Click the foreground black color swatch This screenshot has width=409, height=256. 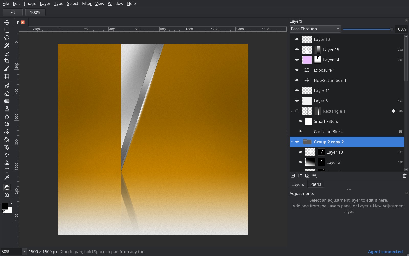pos(5,206)
